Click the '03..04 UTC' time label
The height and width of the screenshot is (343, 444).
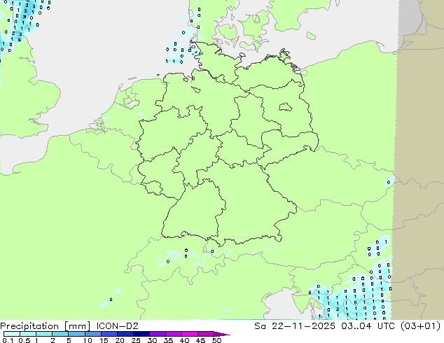368,326
